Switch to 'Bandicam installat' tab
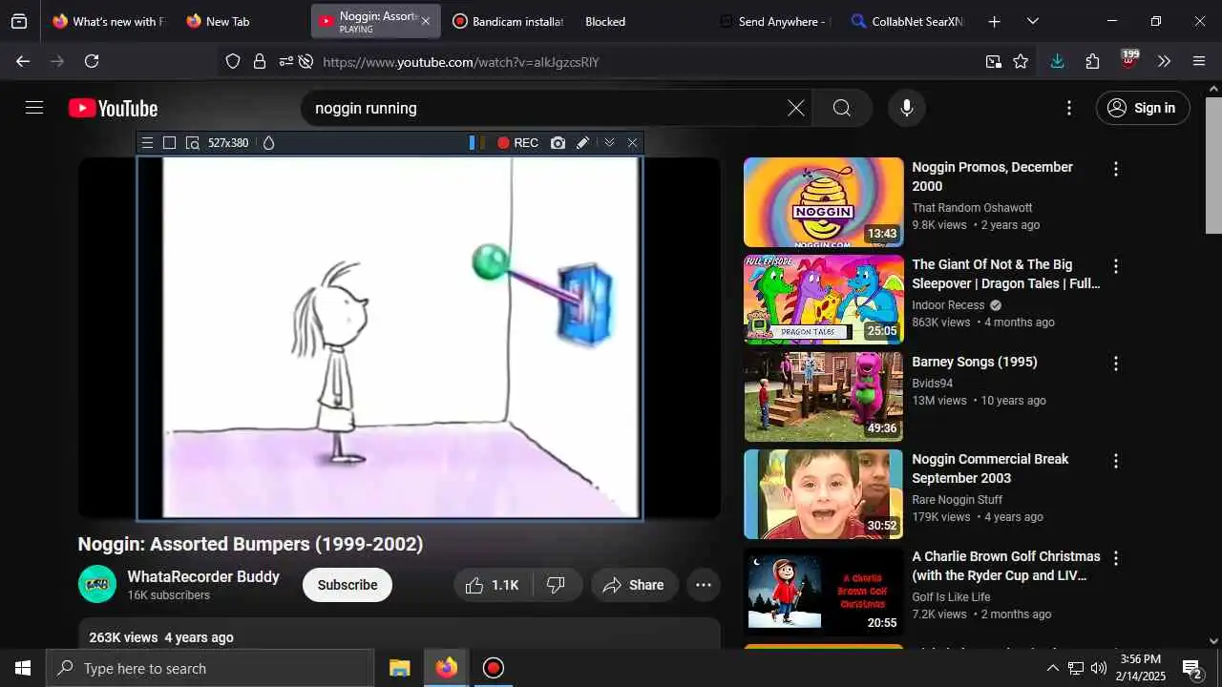This screenshot has width=1222, height=687. [x=508, y=21]
